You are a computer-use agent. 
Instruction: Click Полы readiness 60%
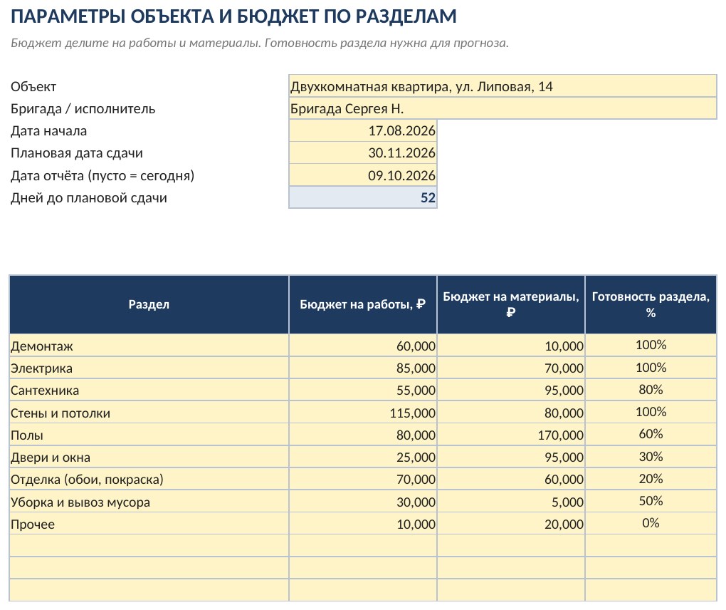[651, 435]
